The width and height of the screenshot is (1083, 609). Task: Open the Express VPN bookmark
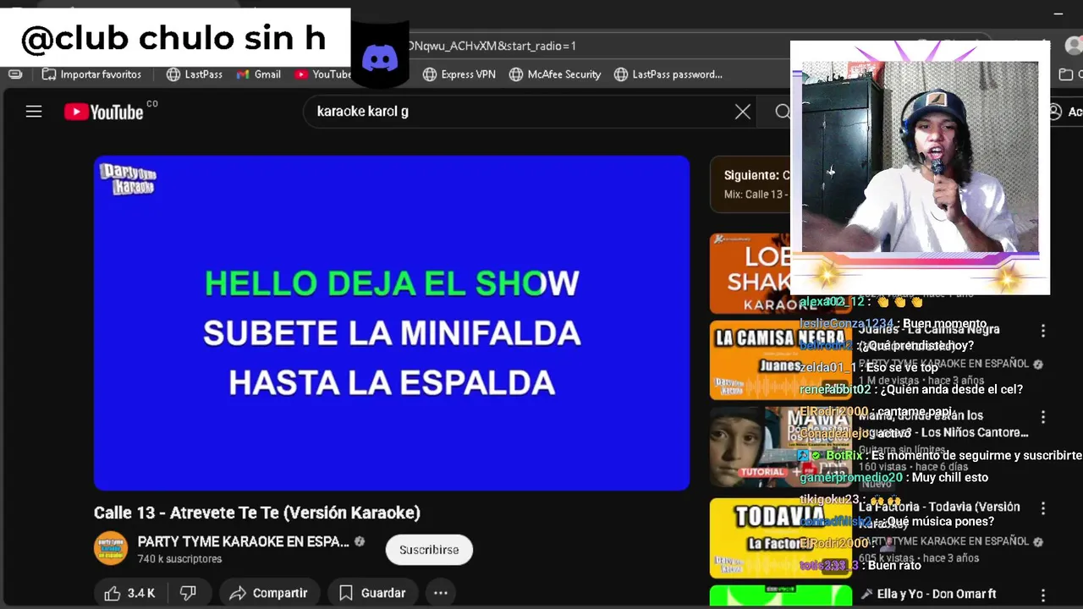(x=459, y=74)
